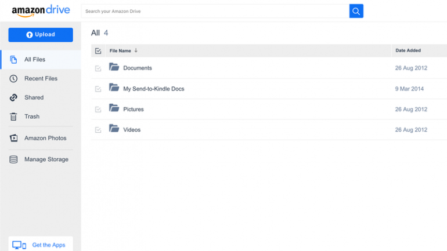This screenshot has width=447, height=251.
Task: Click the All Files pages icon
Action: 13,60
